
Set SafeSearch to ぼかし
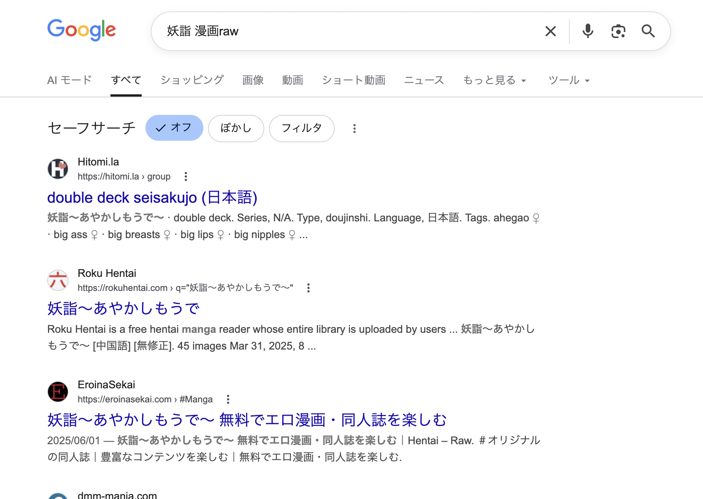click(x=236, y=129)
